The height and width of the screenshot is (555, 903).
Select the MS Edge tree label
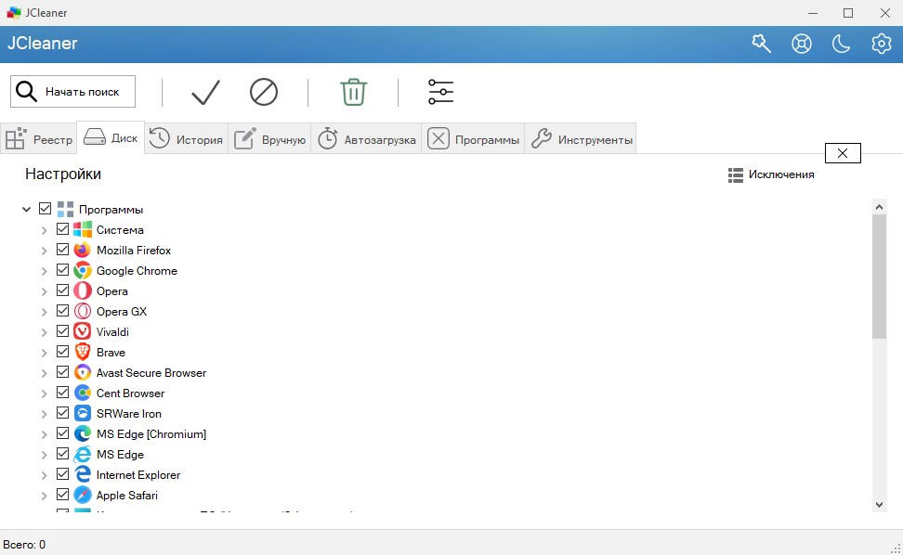click(x=120, y=455)
